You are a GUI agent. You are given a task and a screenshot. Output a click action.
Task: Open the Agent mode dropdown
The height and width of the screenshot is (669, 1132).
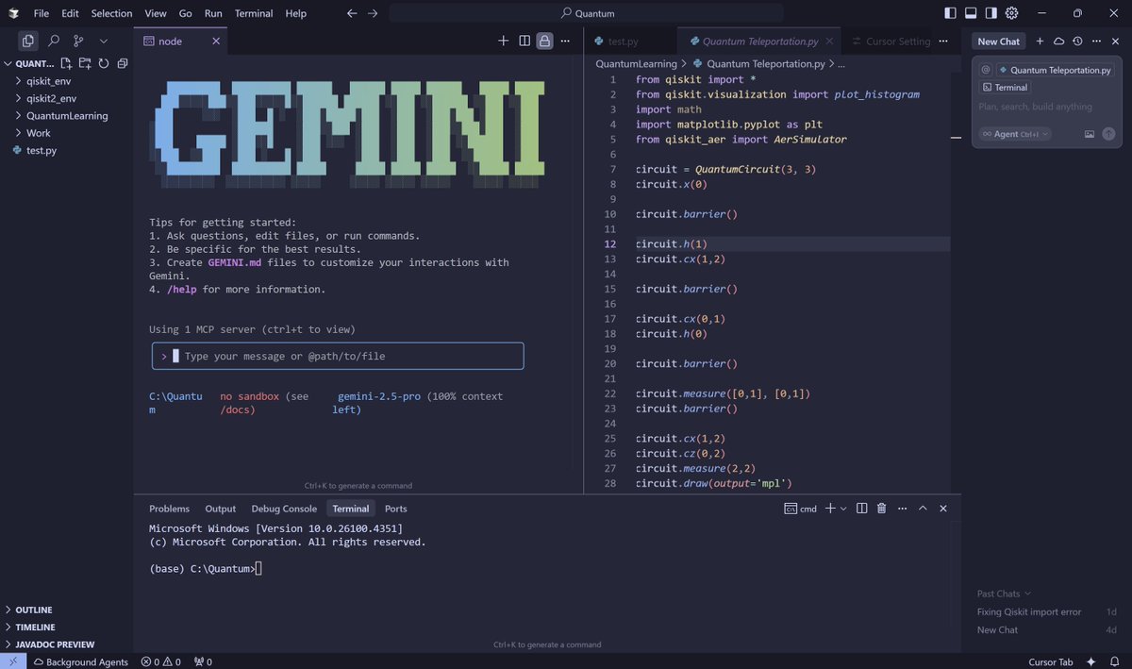1015,134
